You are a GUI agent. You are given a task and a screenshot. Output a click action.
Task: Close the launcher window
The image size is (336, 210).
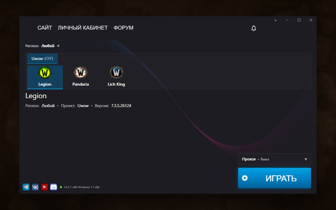click(311, 20)
